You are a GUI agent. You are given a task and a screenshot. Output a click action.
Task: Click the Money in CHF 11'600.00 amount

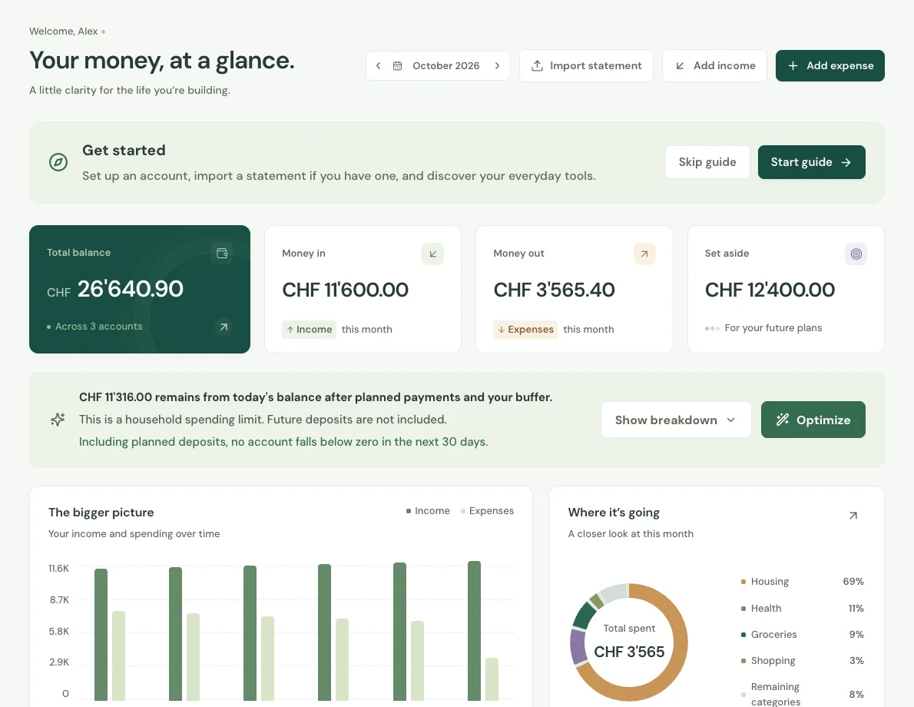[x=345, y=290]
